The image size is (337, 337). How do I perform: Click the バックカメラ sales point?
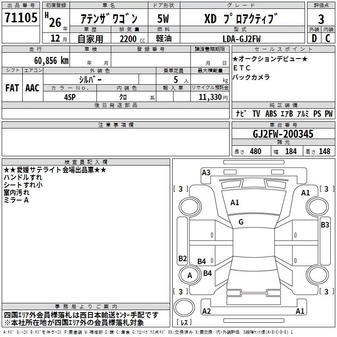[251, 77]
